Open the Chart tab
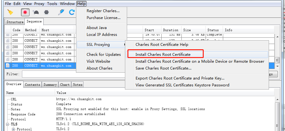This screenshot has height=131, width=285. click(65, 85)
